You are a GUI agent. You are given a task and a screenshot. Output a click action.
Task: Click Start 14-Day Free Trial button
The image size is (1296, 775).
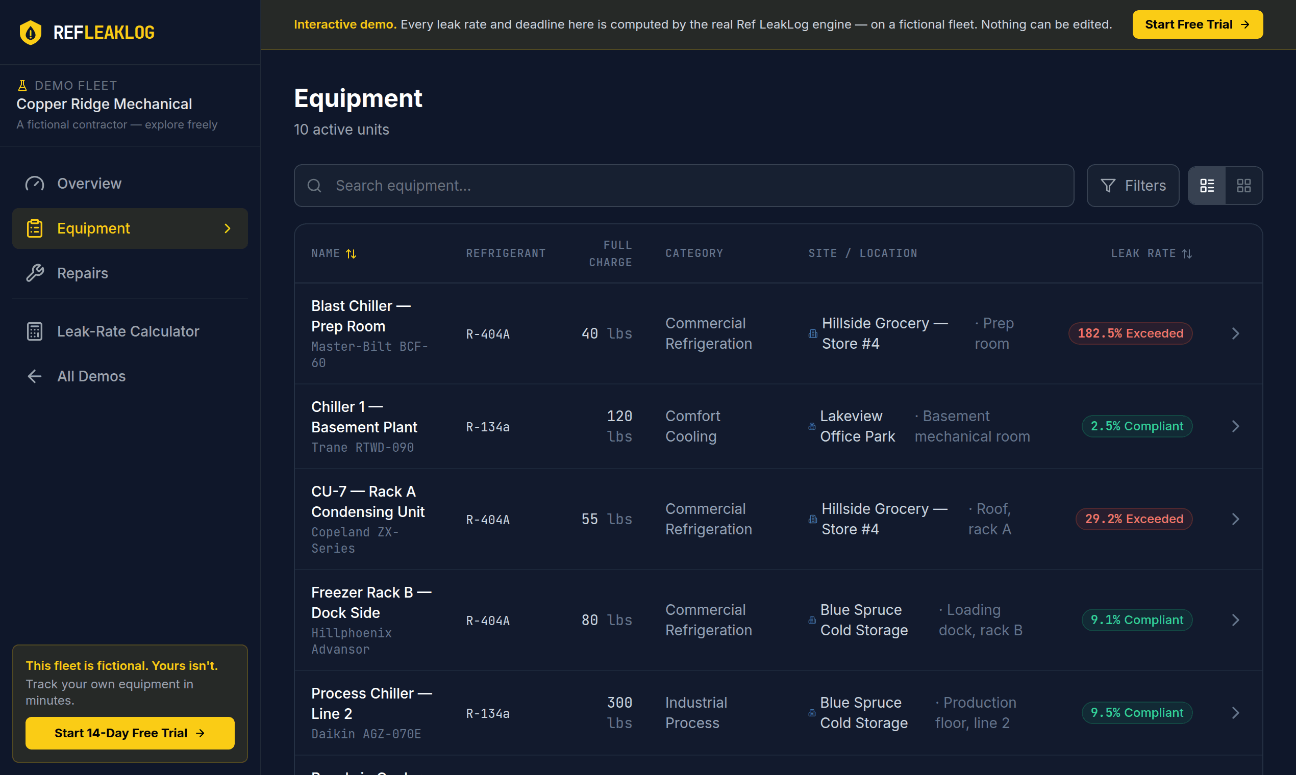[130, 733]
